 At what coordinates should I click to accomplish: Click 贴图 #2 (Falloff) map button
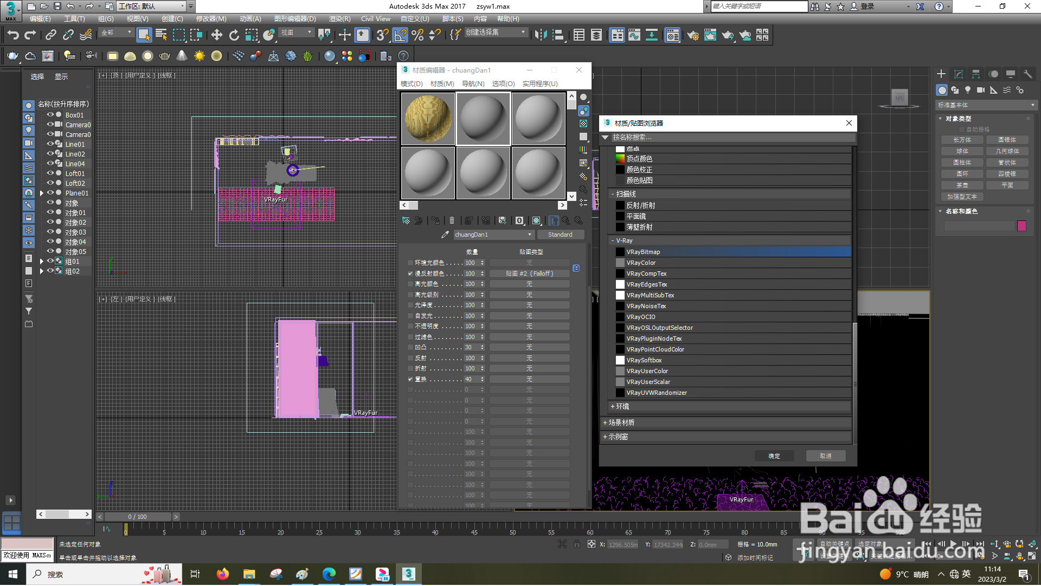click(x=529, y=274)
